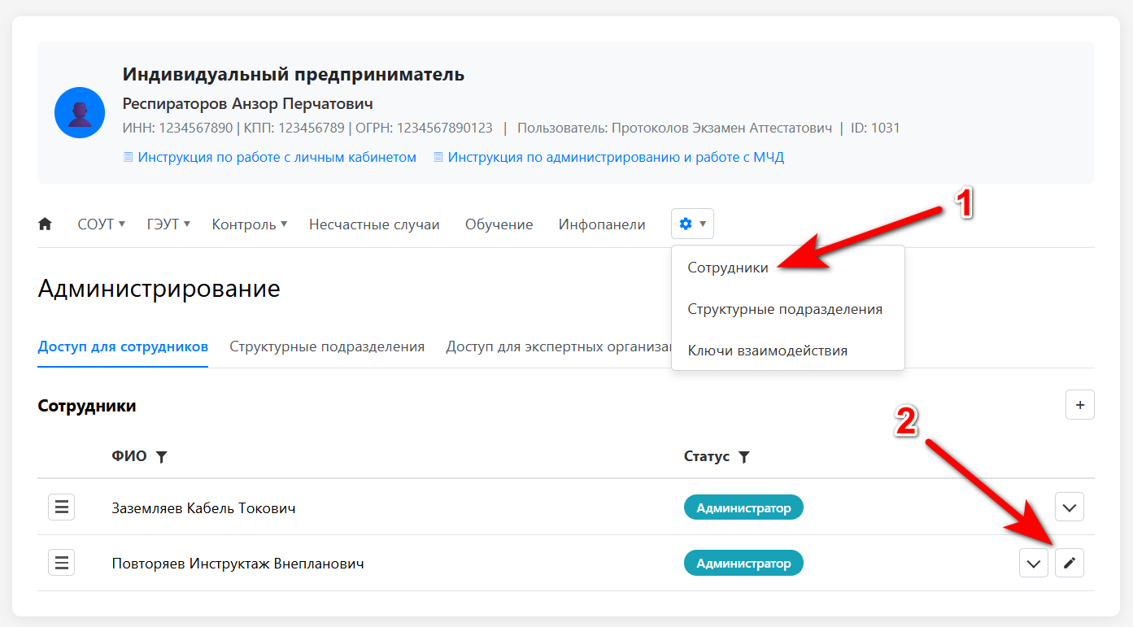The height and width of the screenshot is (627, 1133).
Task: Click the Респираторов Анзор Перчатович name
Action: [247, 103]
